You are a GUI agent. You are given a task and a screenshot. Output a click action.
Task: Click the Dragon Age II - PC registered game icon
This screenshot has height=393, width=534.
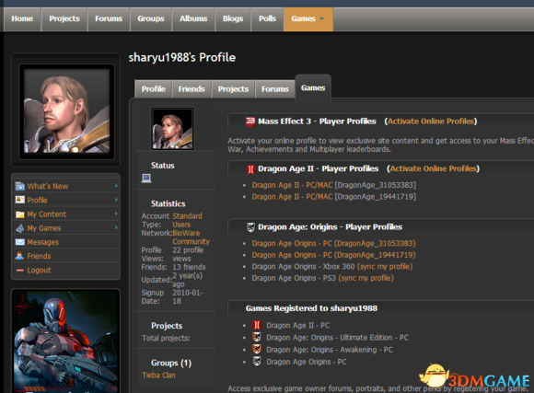click(x=257, y=325)
